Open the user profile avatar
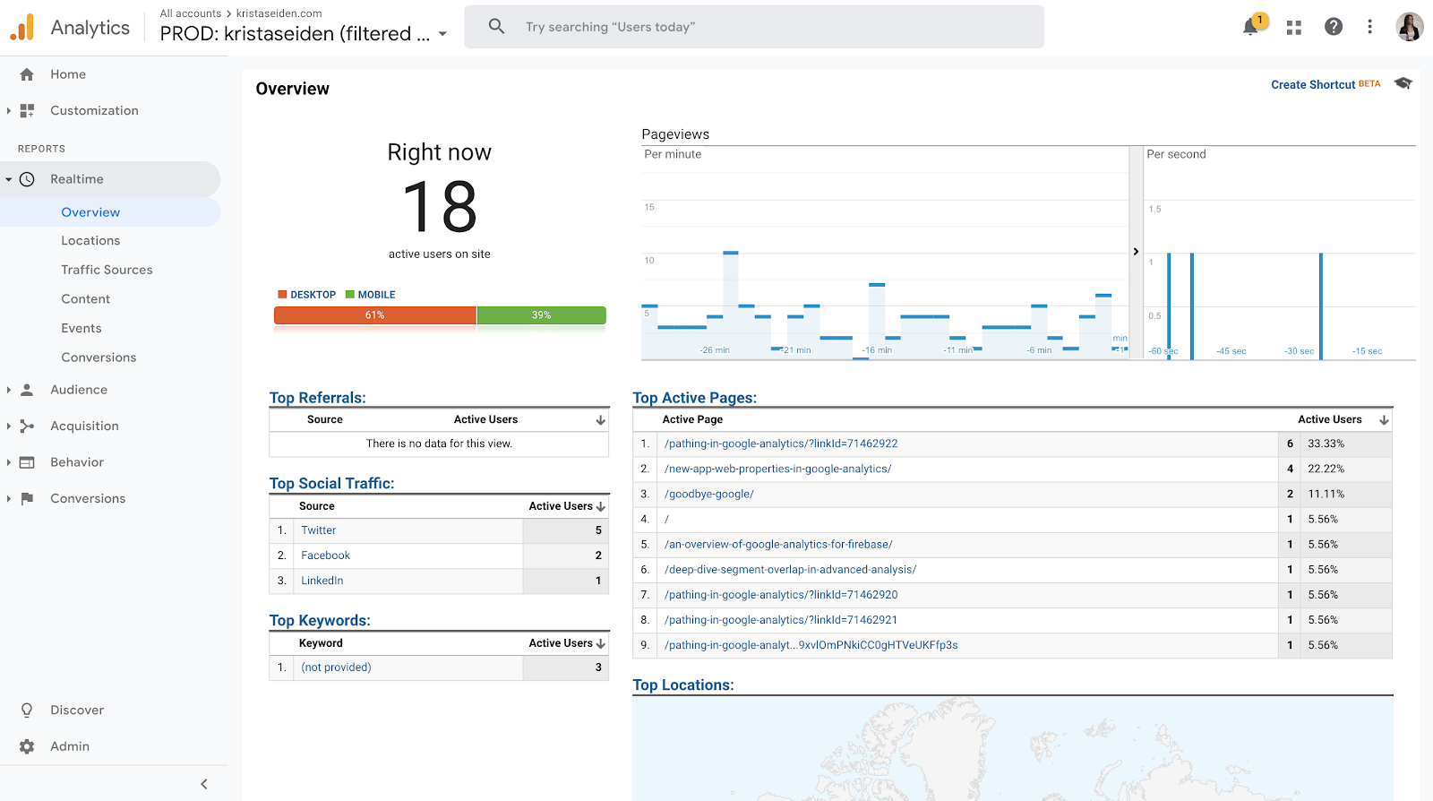Image resolution: width=1433 pixels, height=801 pixels. pos(1409,27)
